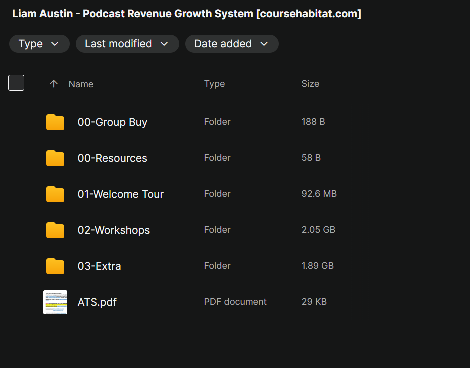470x368 pixels.
Task: Sort by the Type column header
Action: coord(214,84)
